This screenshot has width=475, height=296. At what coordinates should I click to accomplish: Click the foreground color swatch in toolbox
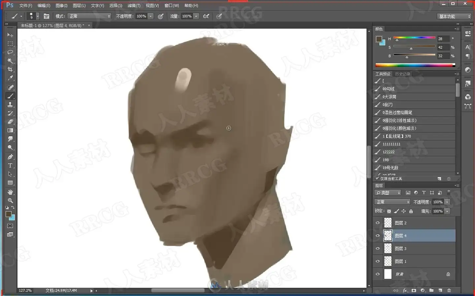9,214
